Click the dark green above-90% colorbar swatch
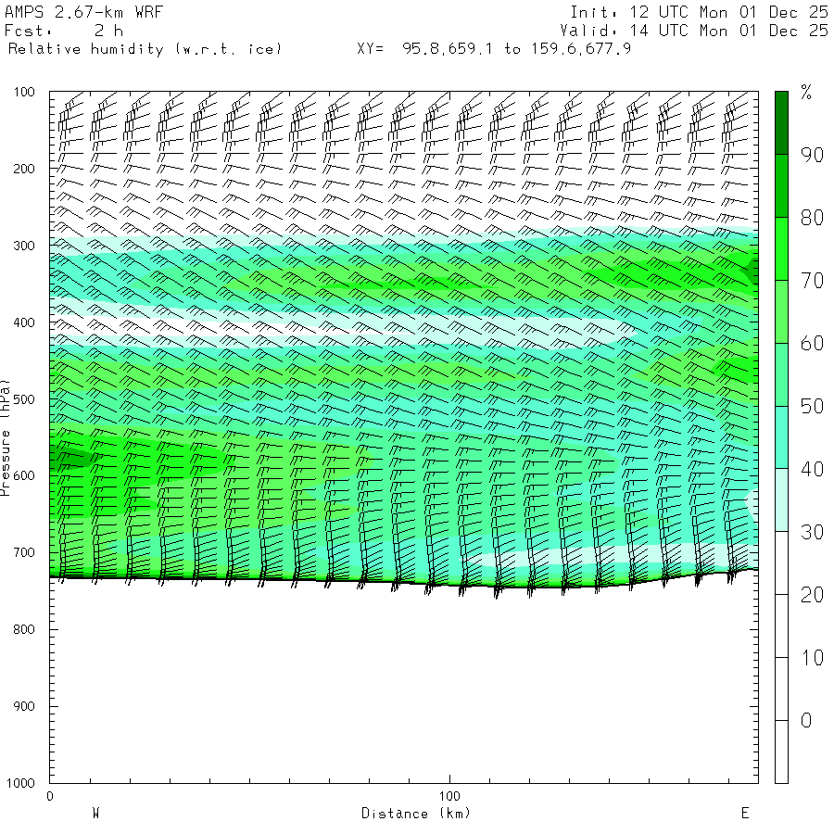The height and width of the screenshot is (834, 834). 781,123
